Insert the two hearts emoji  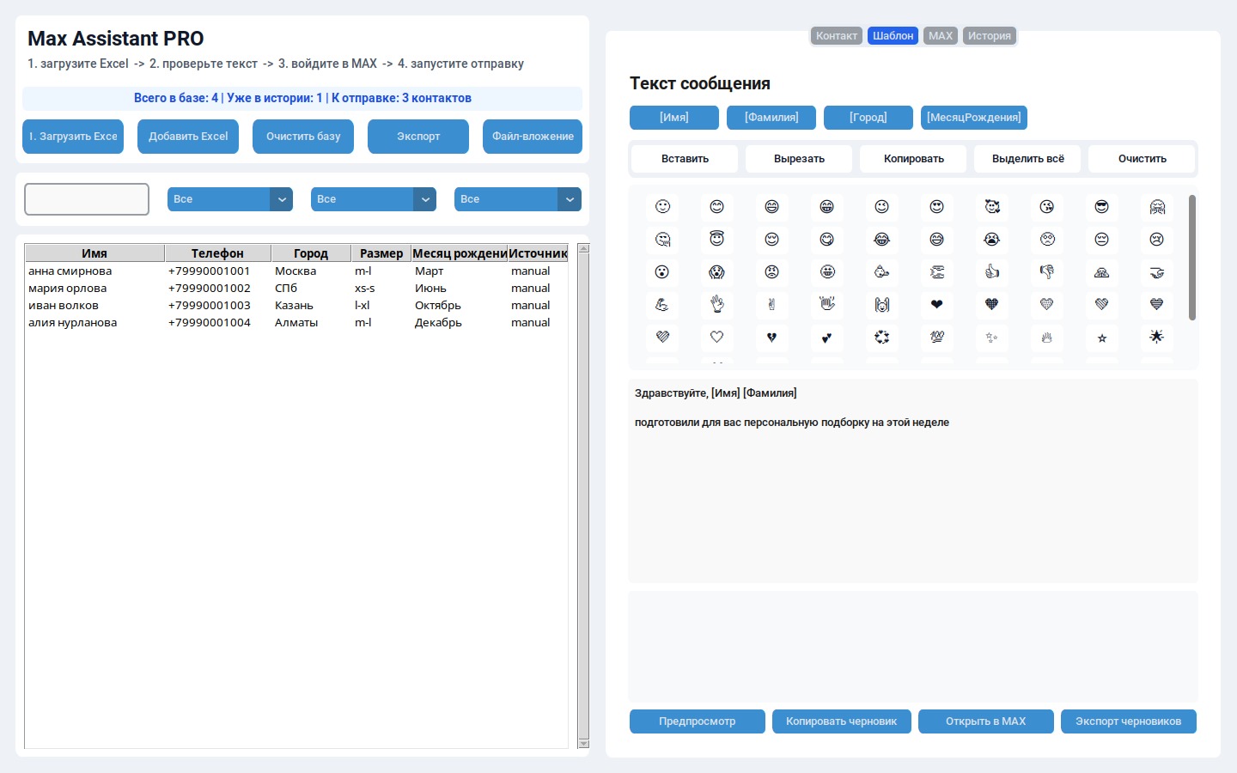click(827, 338)
